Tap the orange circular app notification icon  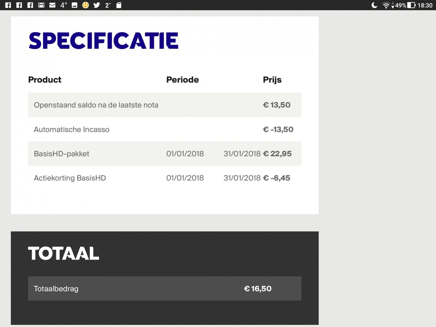pos(86,5)
